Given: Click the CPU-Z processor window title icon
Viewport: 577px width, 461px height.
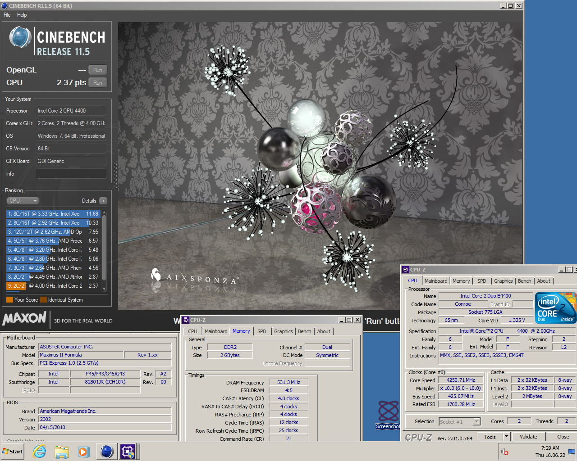Looking at the screenshot, I should click(406, 270).
